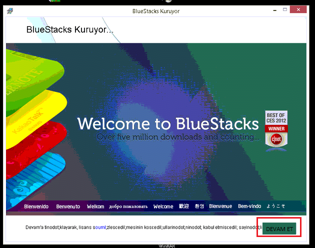The height and width of the screenshot is (248, 315).
Task: Click the 'Bienvenido' greeting text
Action: [36, 207]
